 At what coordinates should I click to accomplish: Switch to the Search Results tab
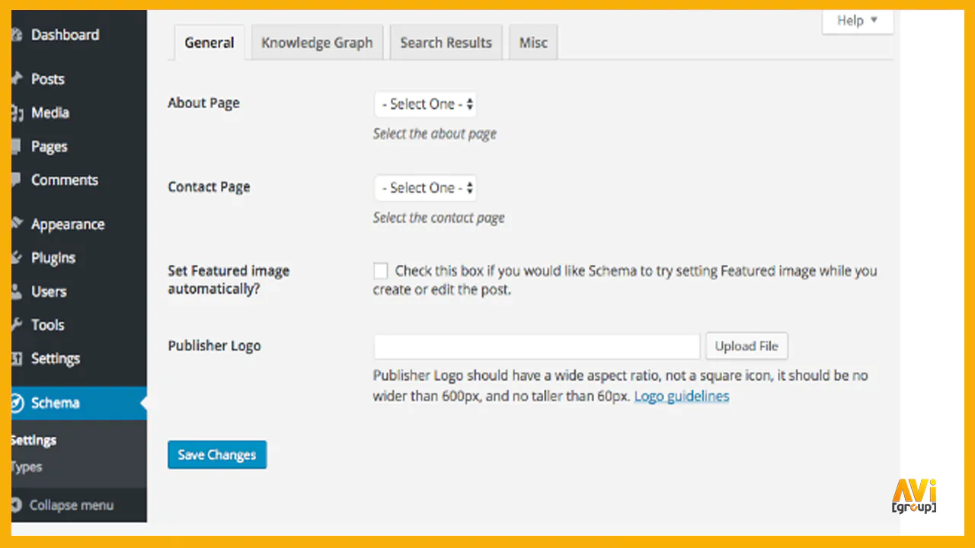(446, 43)
